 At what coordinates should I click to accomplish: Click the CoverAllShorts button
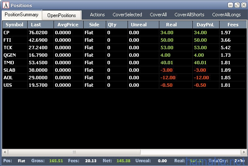189,15
